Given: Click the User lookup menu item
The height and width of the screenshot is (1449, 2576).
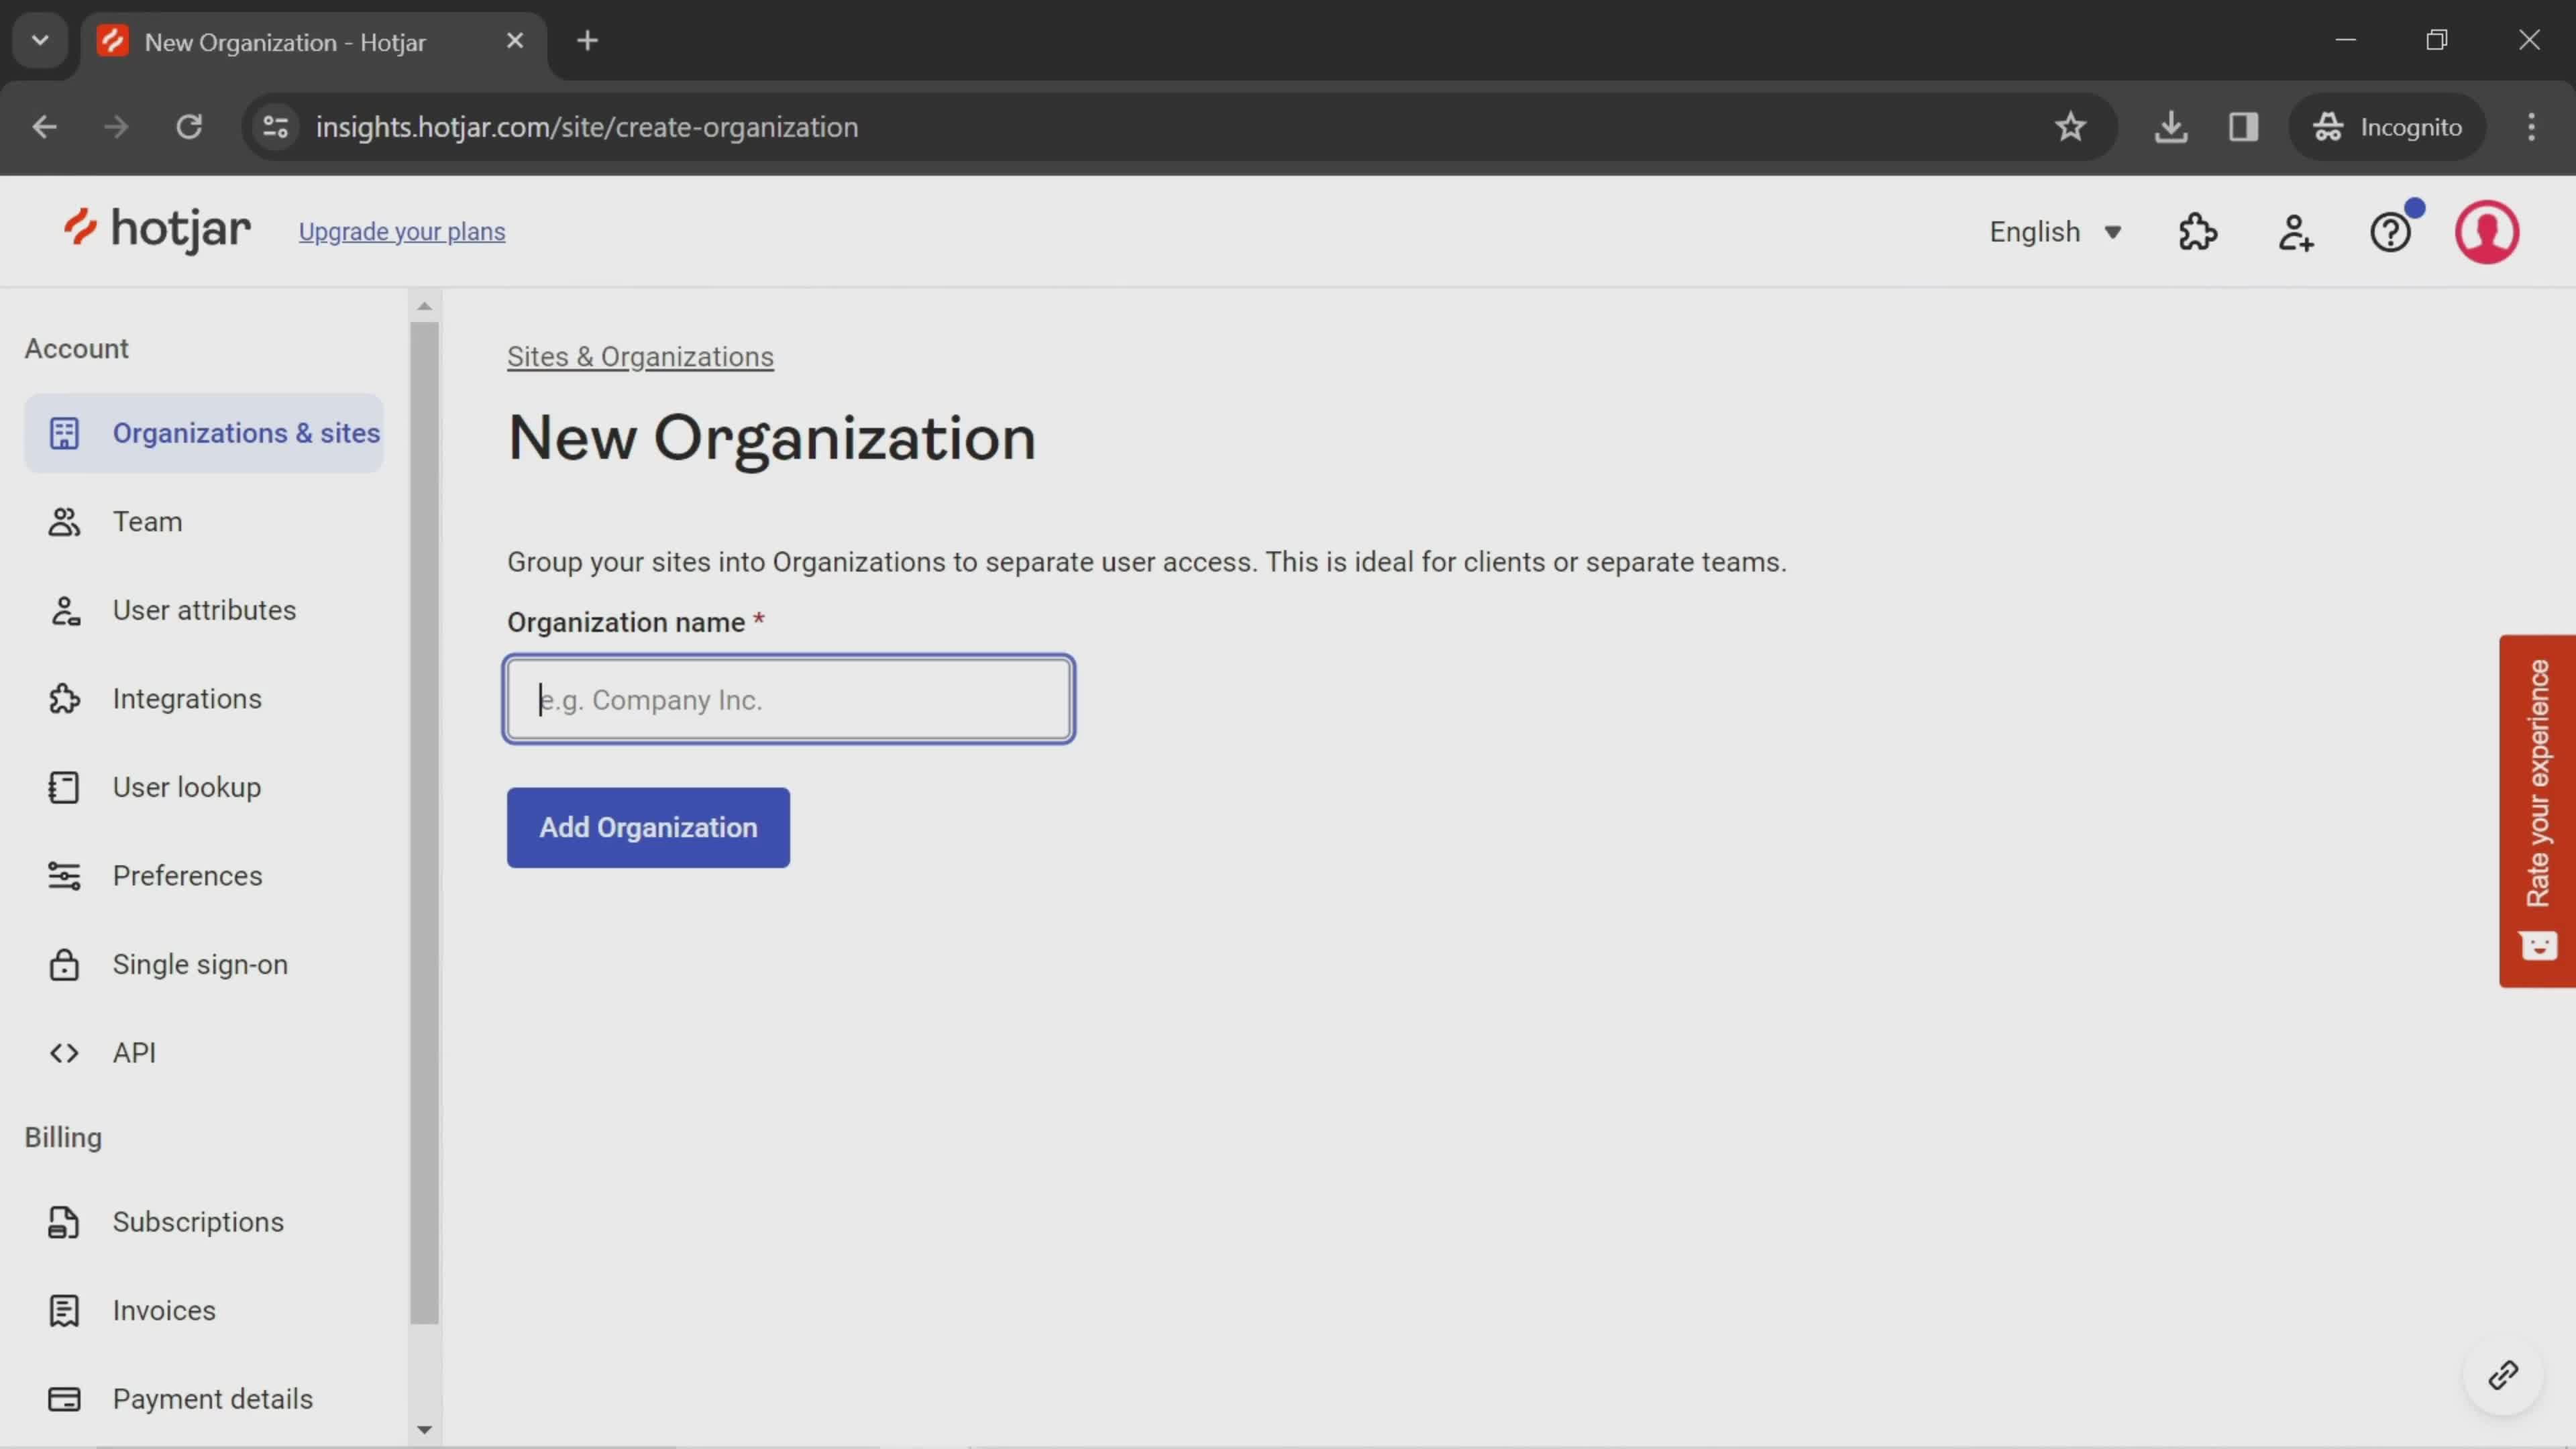Looking at the screenshot, I should point(186,786).
